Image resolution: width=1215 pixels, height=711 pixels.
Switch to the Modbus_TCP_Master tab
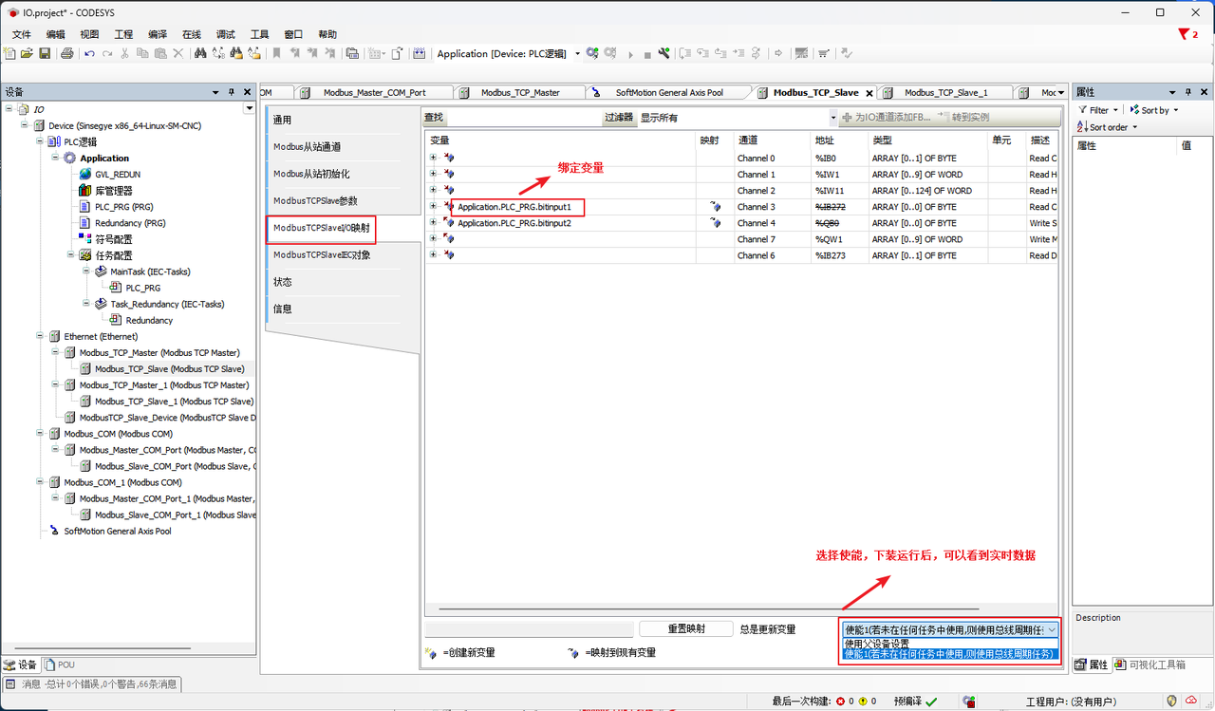tap(519, 92)
